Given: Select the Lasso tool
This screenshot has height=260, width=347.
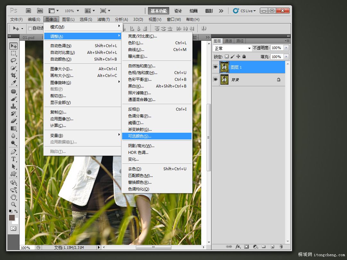Looking at the screenshot, I should (x=13, y=61).
